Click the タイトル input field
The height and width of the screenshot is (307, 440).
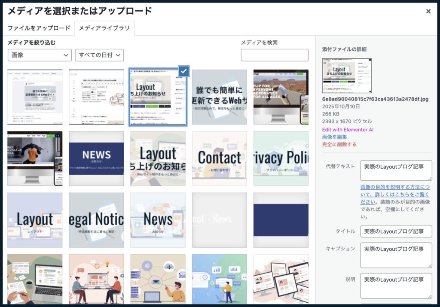pyautogui.click(x=396, y=231)
